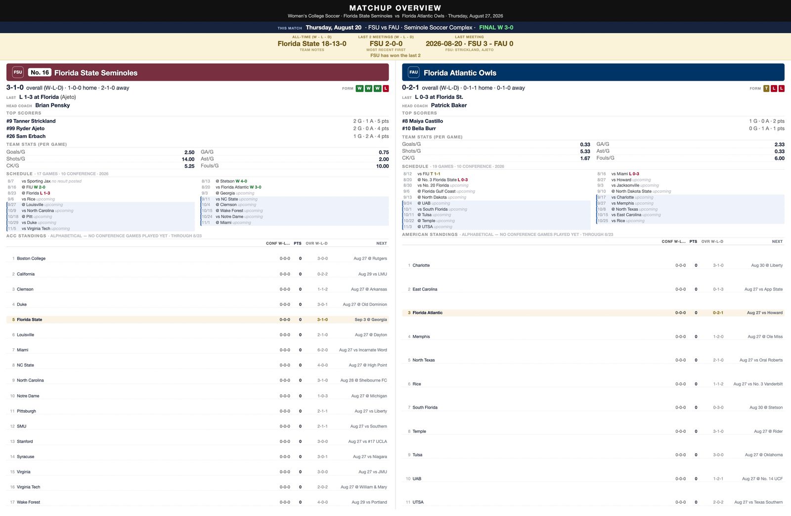Click the FAU schedule row vs FIU T 1-1
Screen dimensions: 791x516
tap(496, 174)
